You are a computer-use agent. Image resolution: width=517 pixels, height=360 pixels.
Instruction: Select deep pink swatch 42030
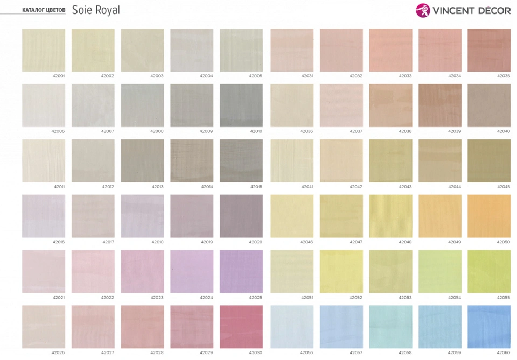241,327
